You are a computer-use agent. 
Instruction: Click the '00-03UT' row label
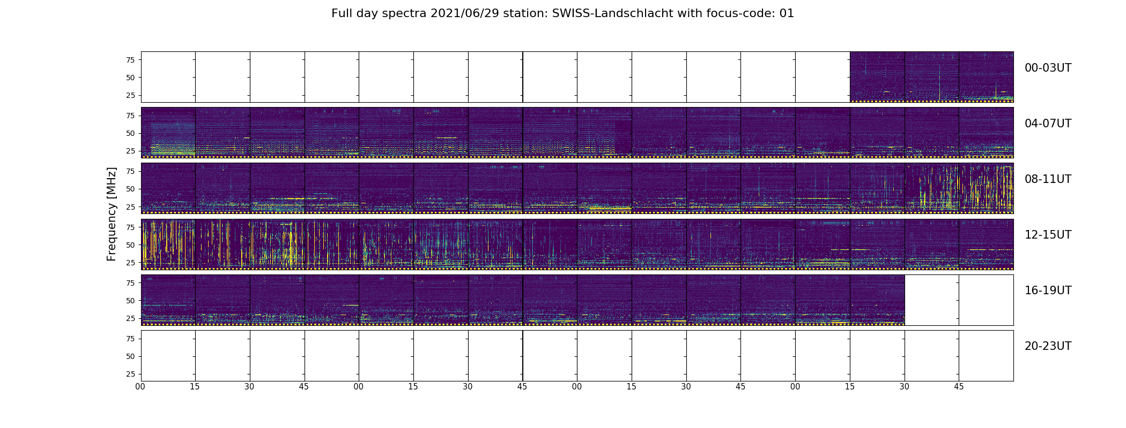tap(1048, 68)
